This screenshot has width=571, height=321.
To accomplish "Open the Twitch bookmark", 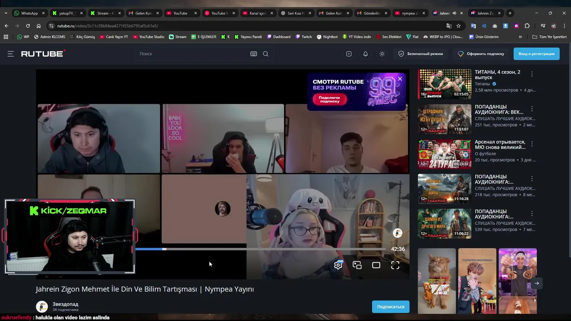I will 303,37.
